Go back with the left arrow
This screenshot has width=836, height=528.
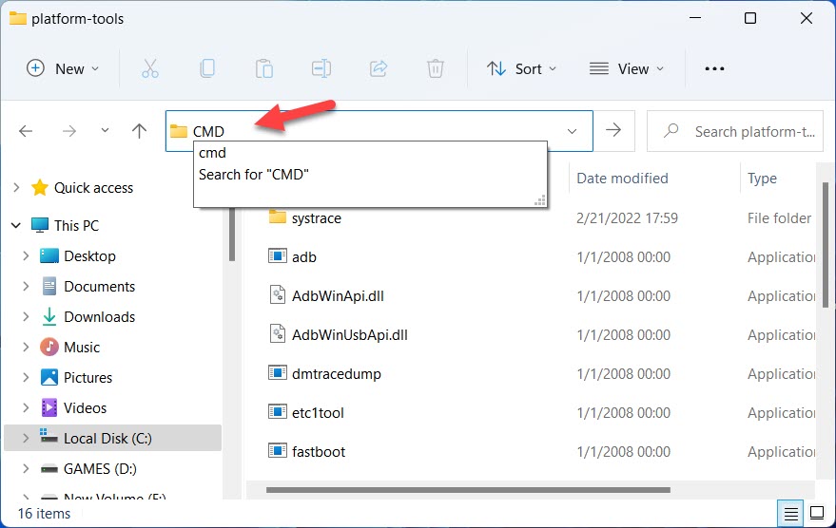click(x=26, y=131)
